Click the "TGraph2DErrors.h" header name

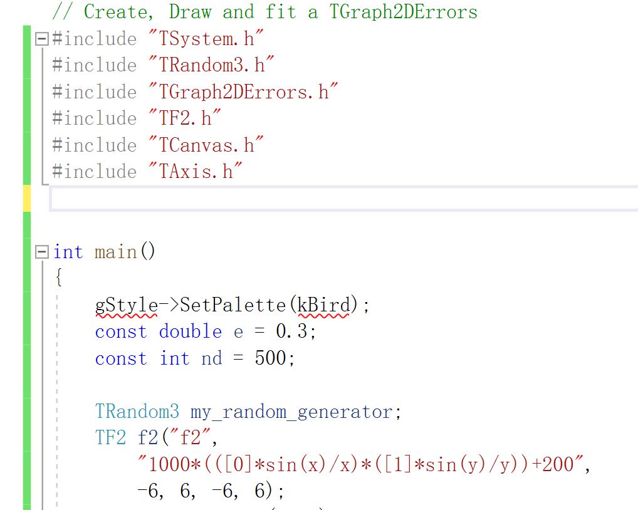click(x=243, y=92)
